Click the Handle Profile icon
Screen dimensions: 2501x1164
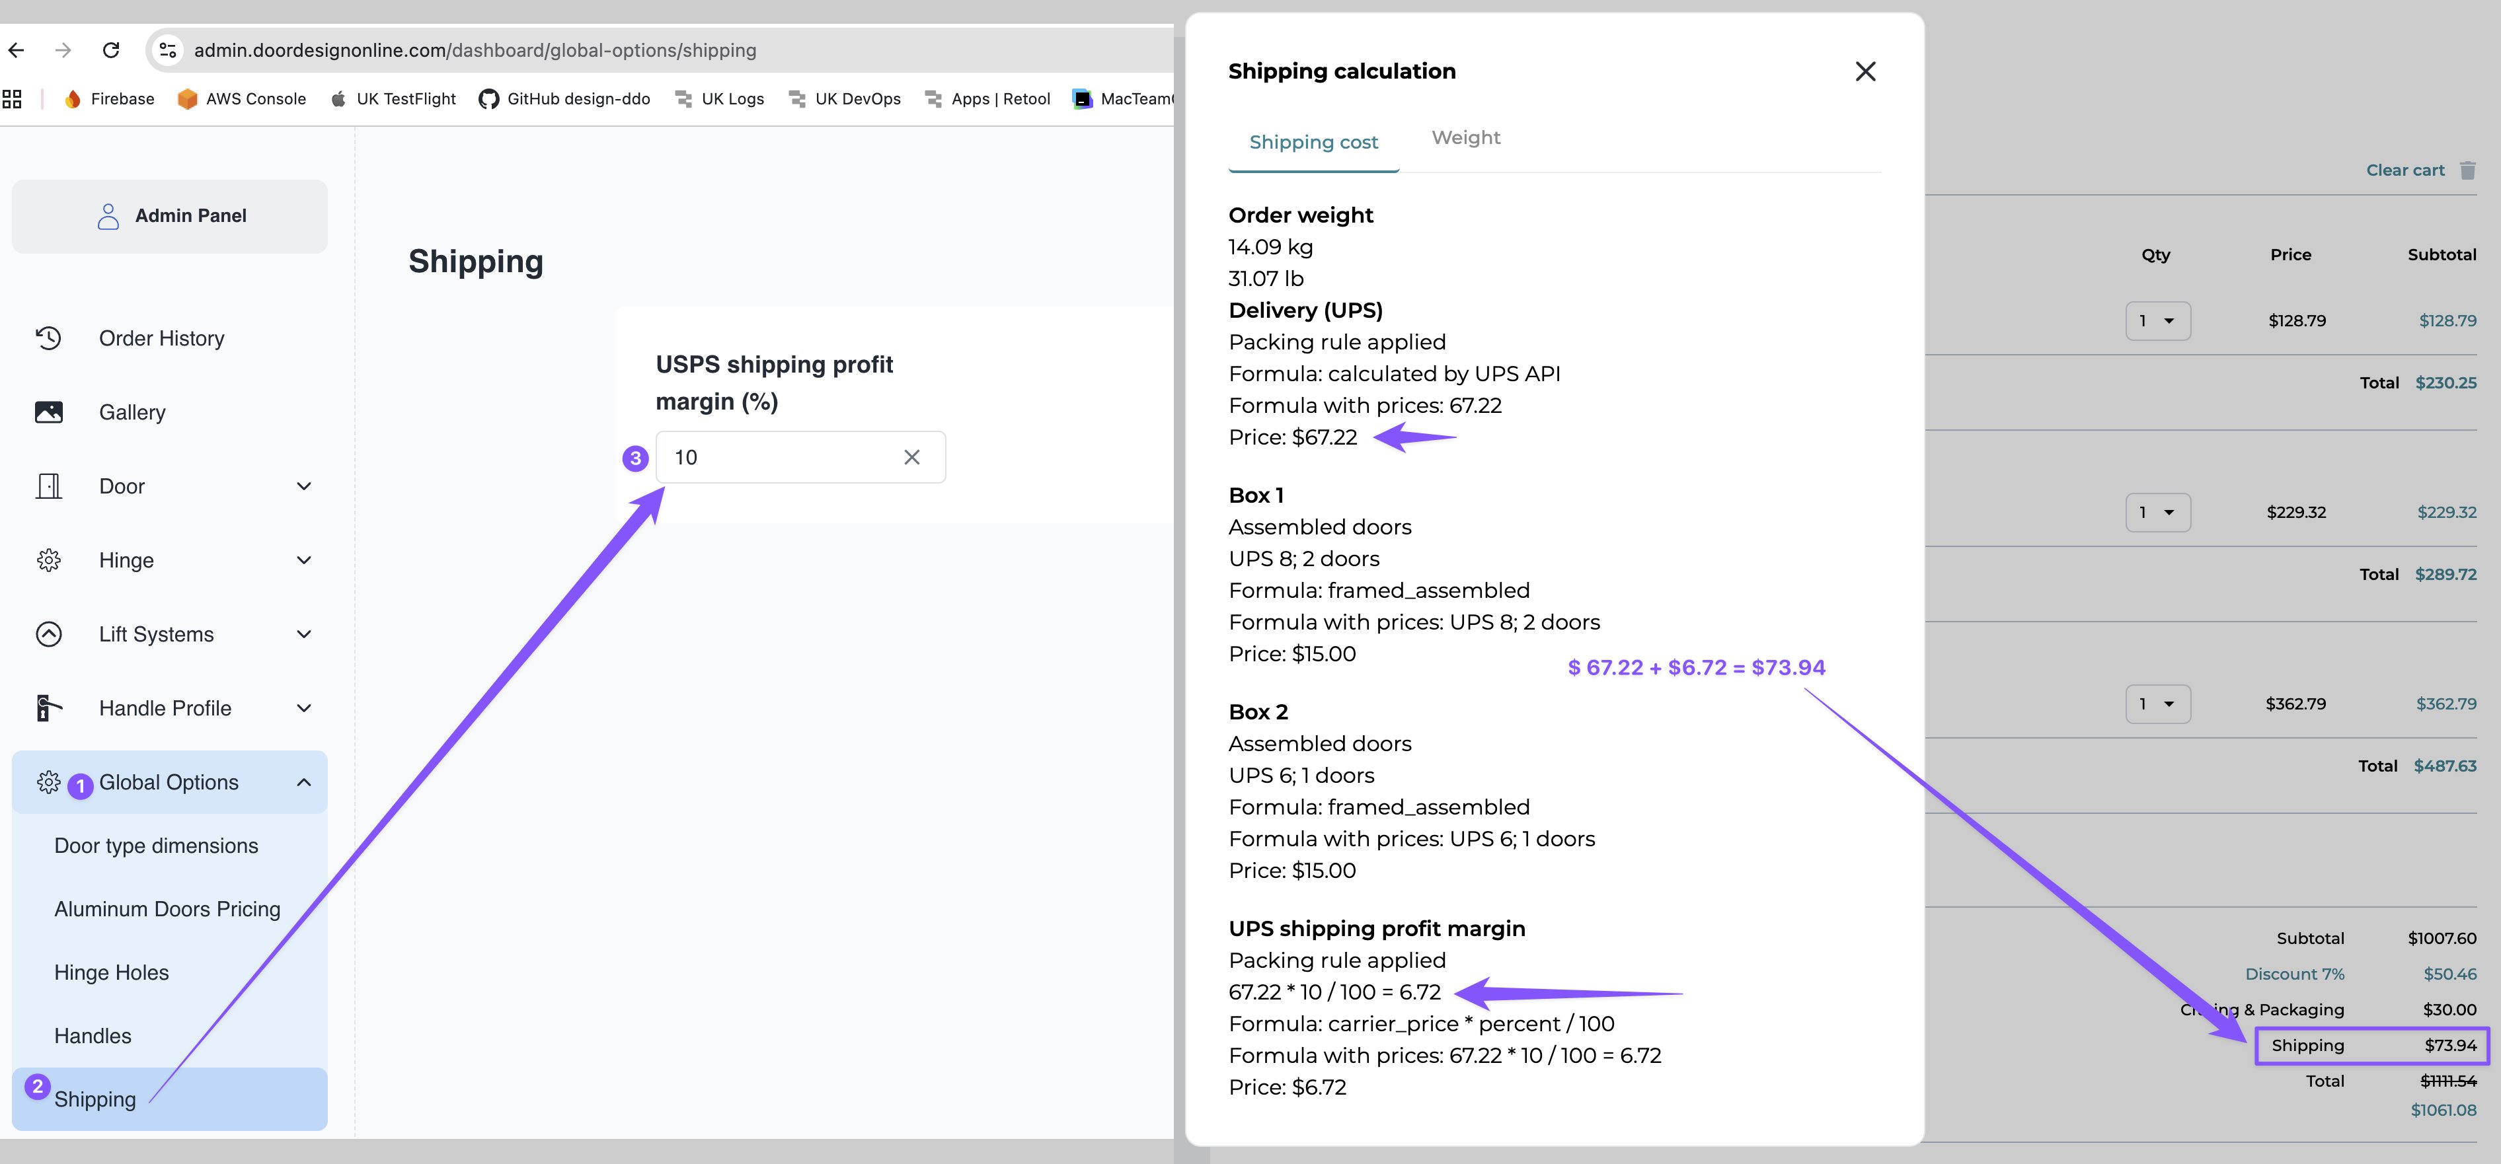tap(48, 708)
